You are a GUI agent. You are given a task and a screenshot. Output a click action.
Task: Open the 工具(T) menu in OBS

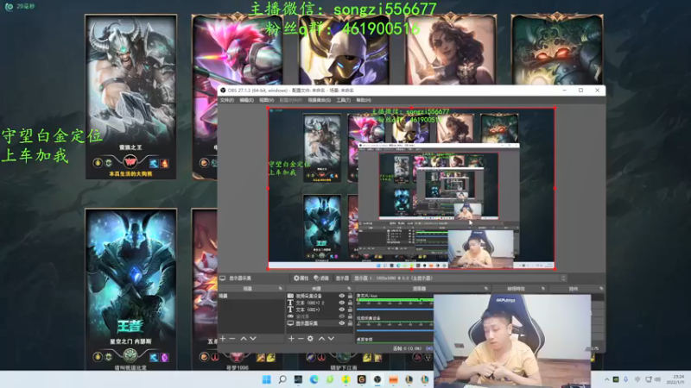343,100
